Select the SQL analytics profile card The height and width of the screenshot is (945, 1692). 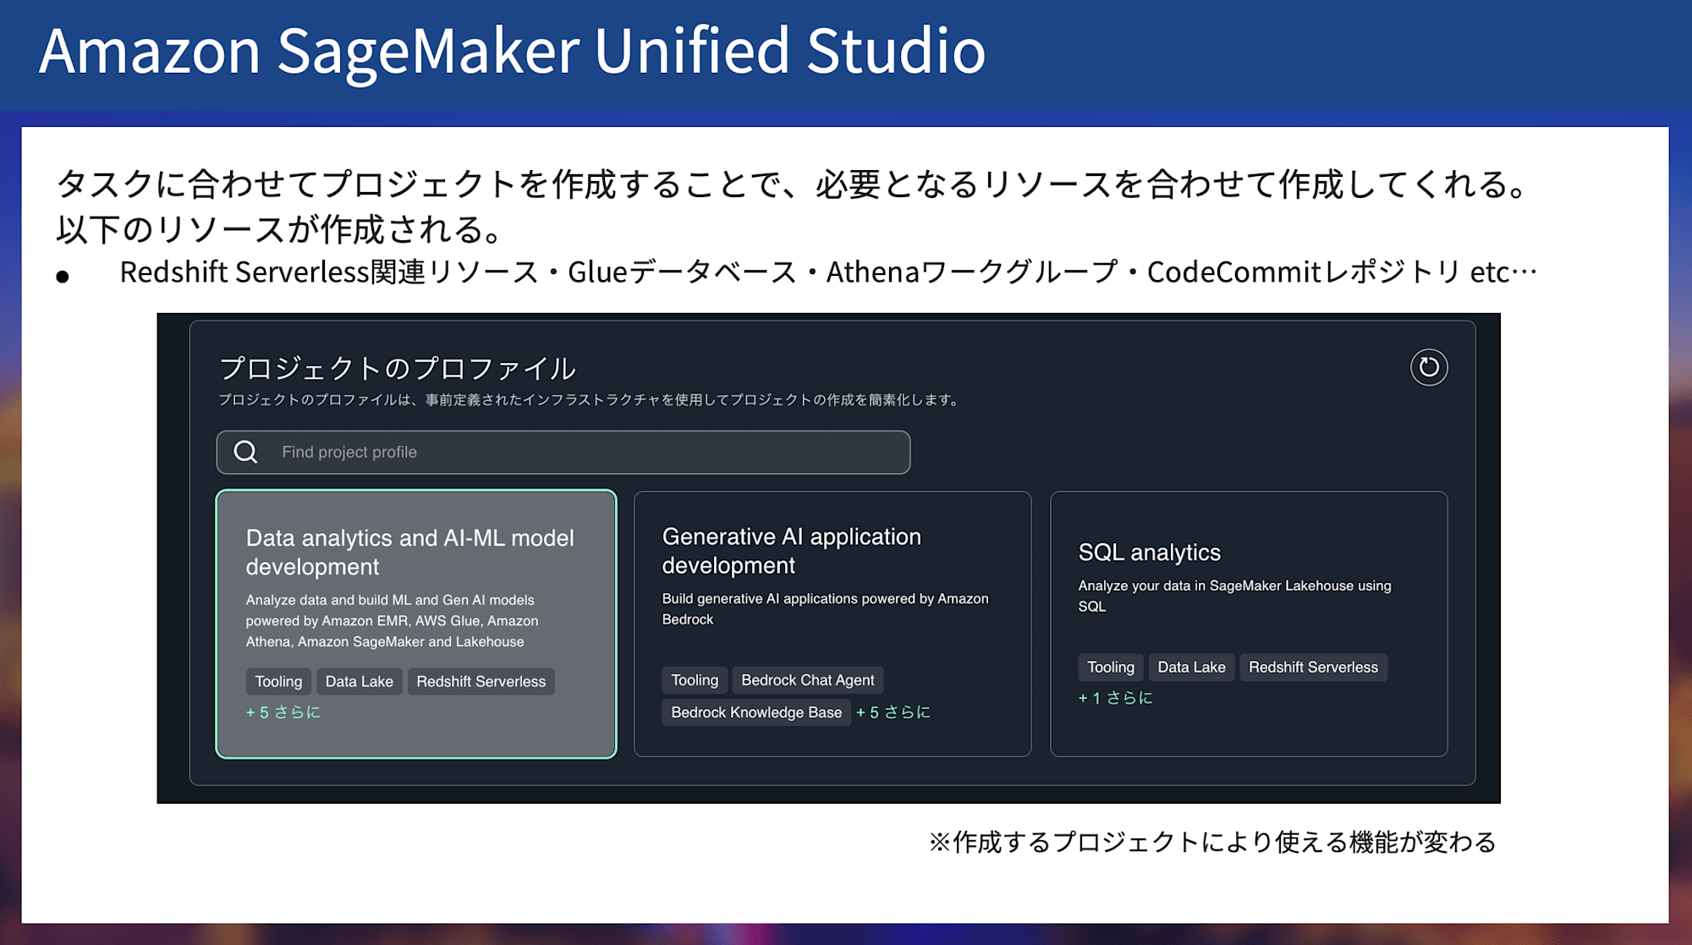pyautogui.click(x=1249, y=624)
